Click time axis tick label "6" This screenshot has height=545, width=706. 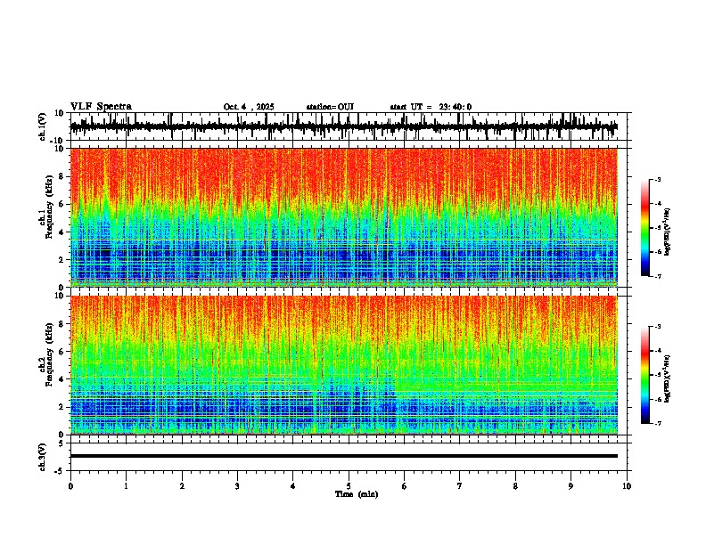point(405,486)
